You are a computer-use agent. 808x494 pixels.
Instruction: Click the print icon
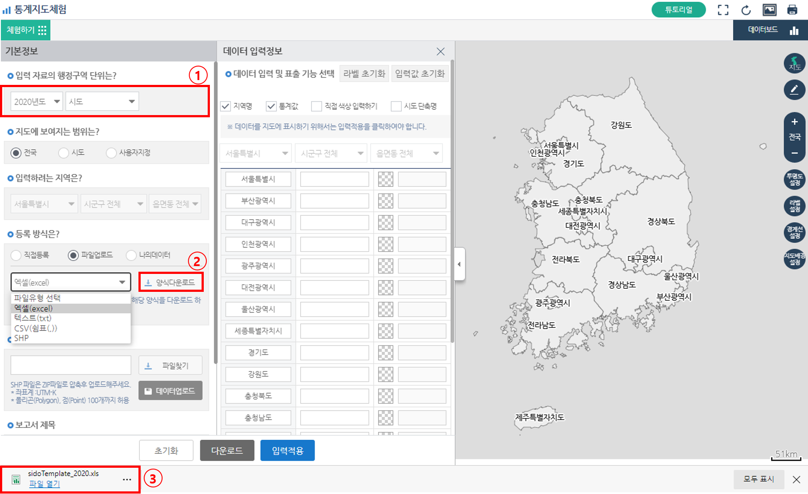(x=793, y=9)
